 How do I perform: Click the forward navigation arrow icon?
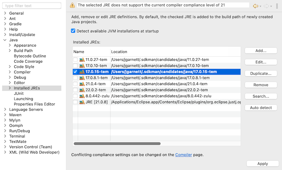coord(266,6)
